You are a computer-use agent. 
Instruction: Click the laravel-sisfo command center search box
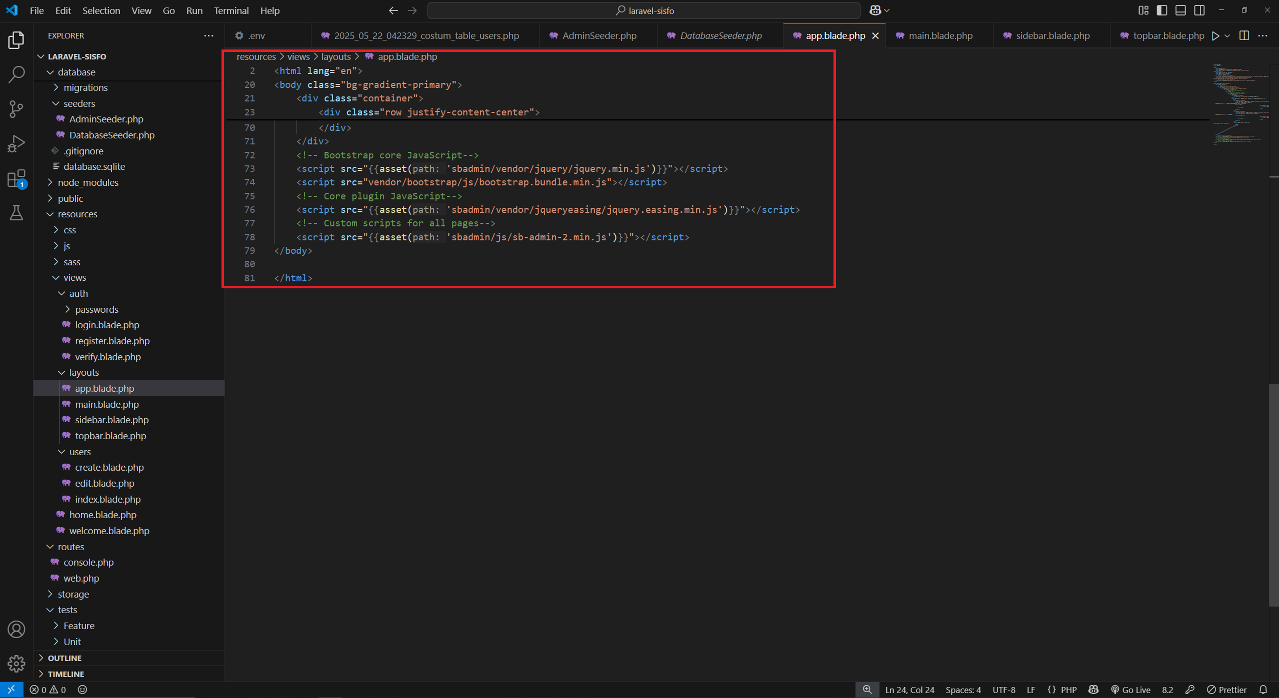click(644, 10)
